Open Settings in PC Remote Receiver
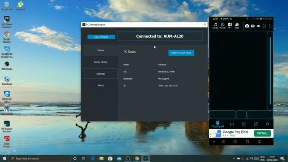Viewport: 288px width, 162px height. 101,74
